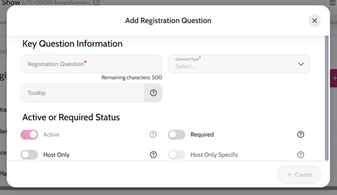Viewport: 337px width, 195px height.
Task: Open help icon beside Host Only
Action: [x=153, y=155]
